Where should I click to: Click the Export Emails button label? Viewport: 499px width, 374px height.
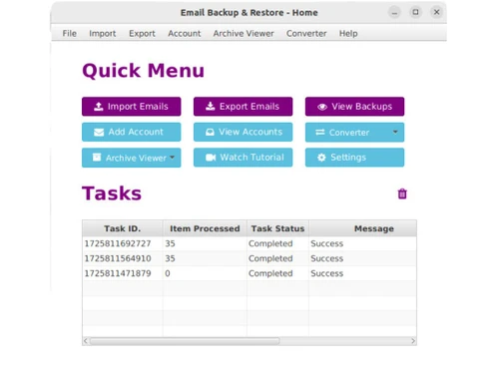click(249, 107)
